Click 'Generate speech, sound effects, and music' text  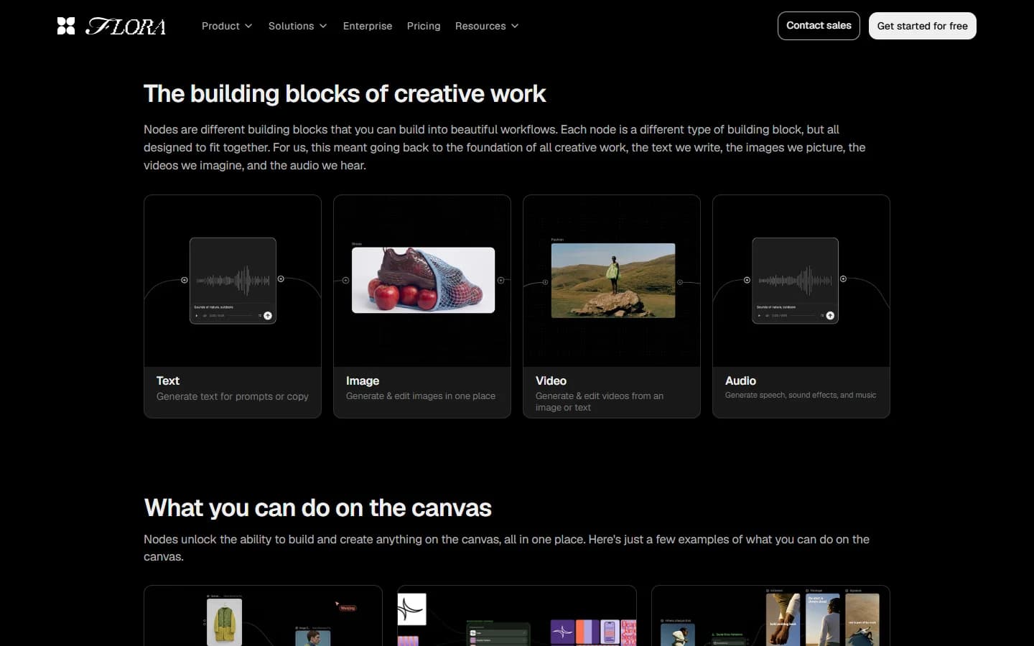tap(801, 395)
